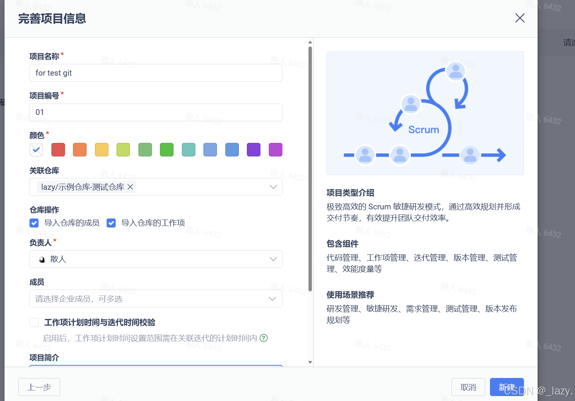Pick the bright green color swatch

tap(167, 150)
